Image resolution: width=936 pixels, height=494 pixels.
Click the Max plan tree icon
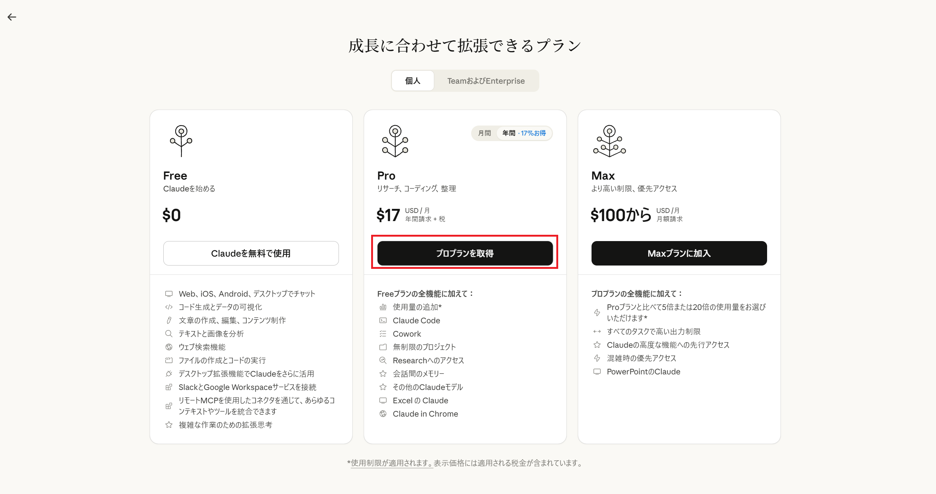pos(609,141)
